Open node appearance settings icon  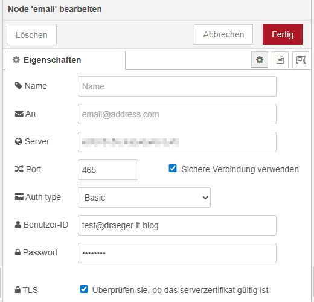(x=301, y=60)
